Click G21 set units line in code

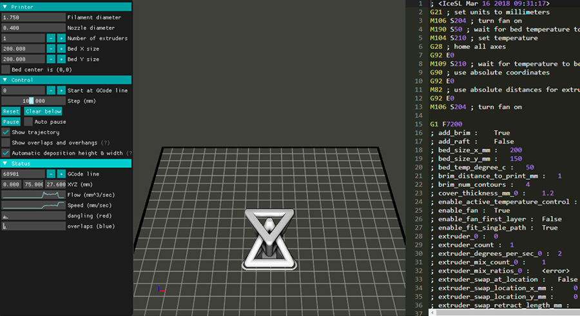click(490, 12)
